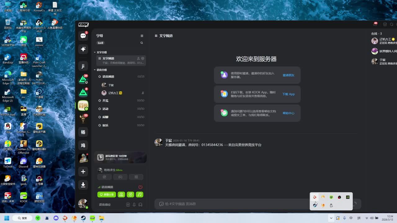Open the 字母 server hamburger menu
Viewport: 397px width, 223px height.
(142, 36)
